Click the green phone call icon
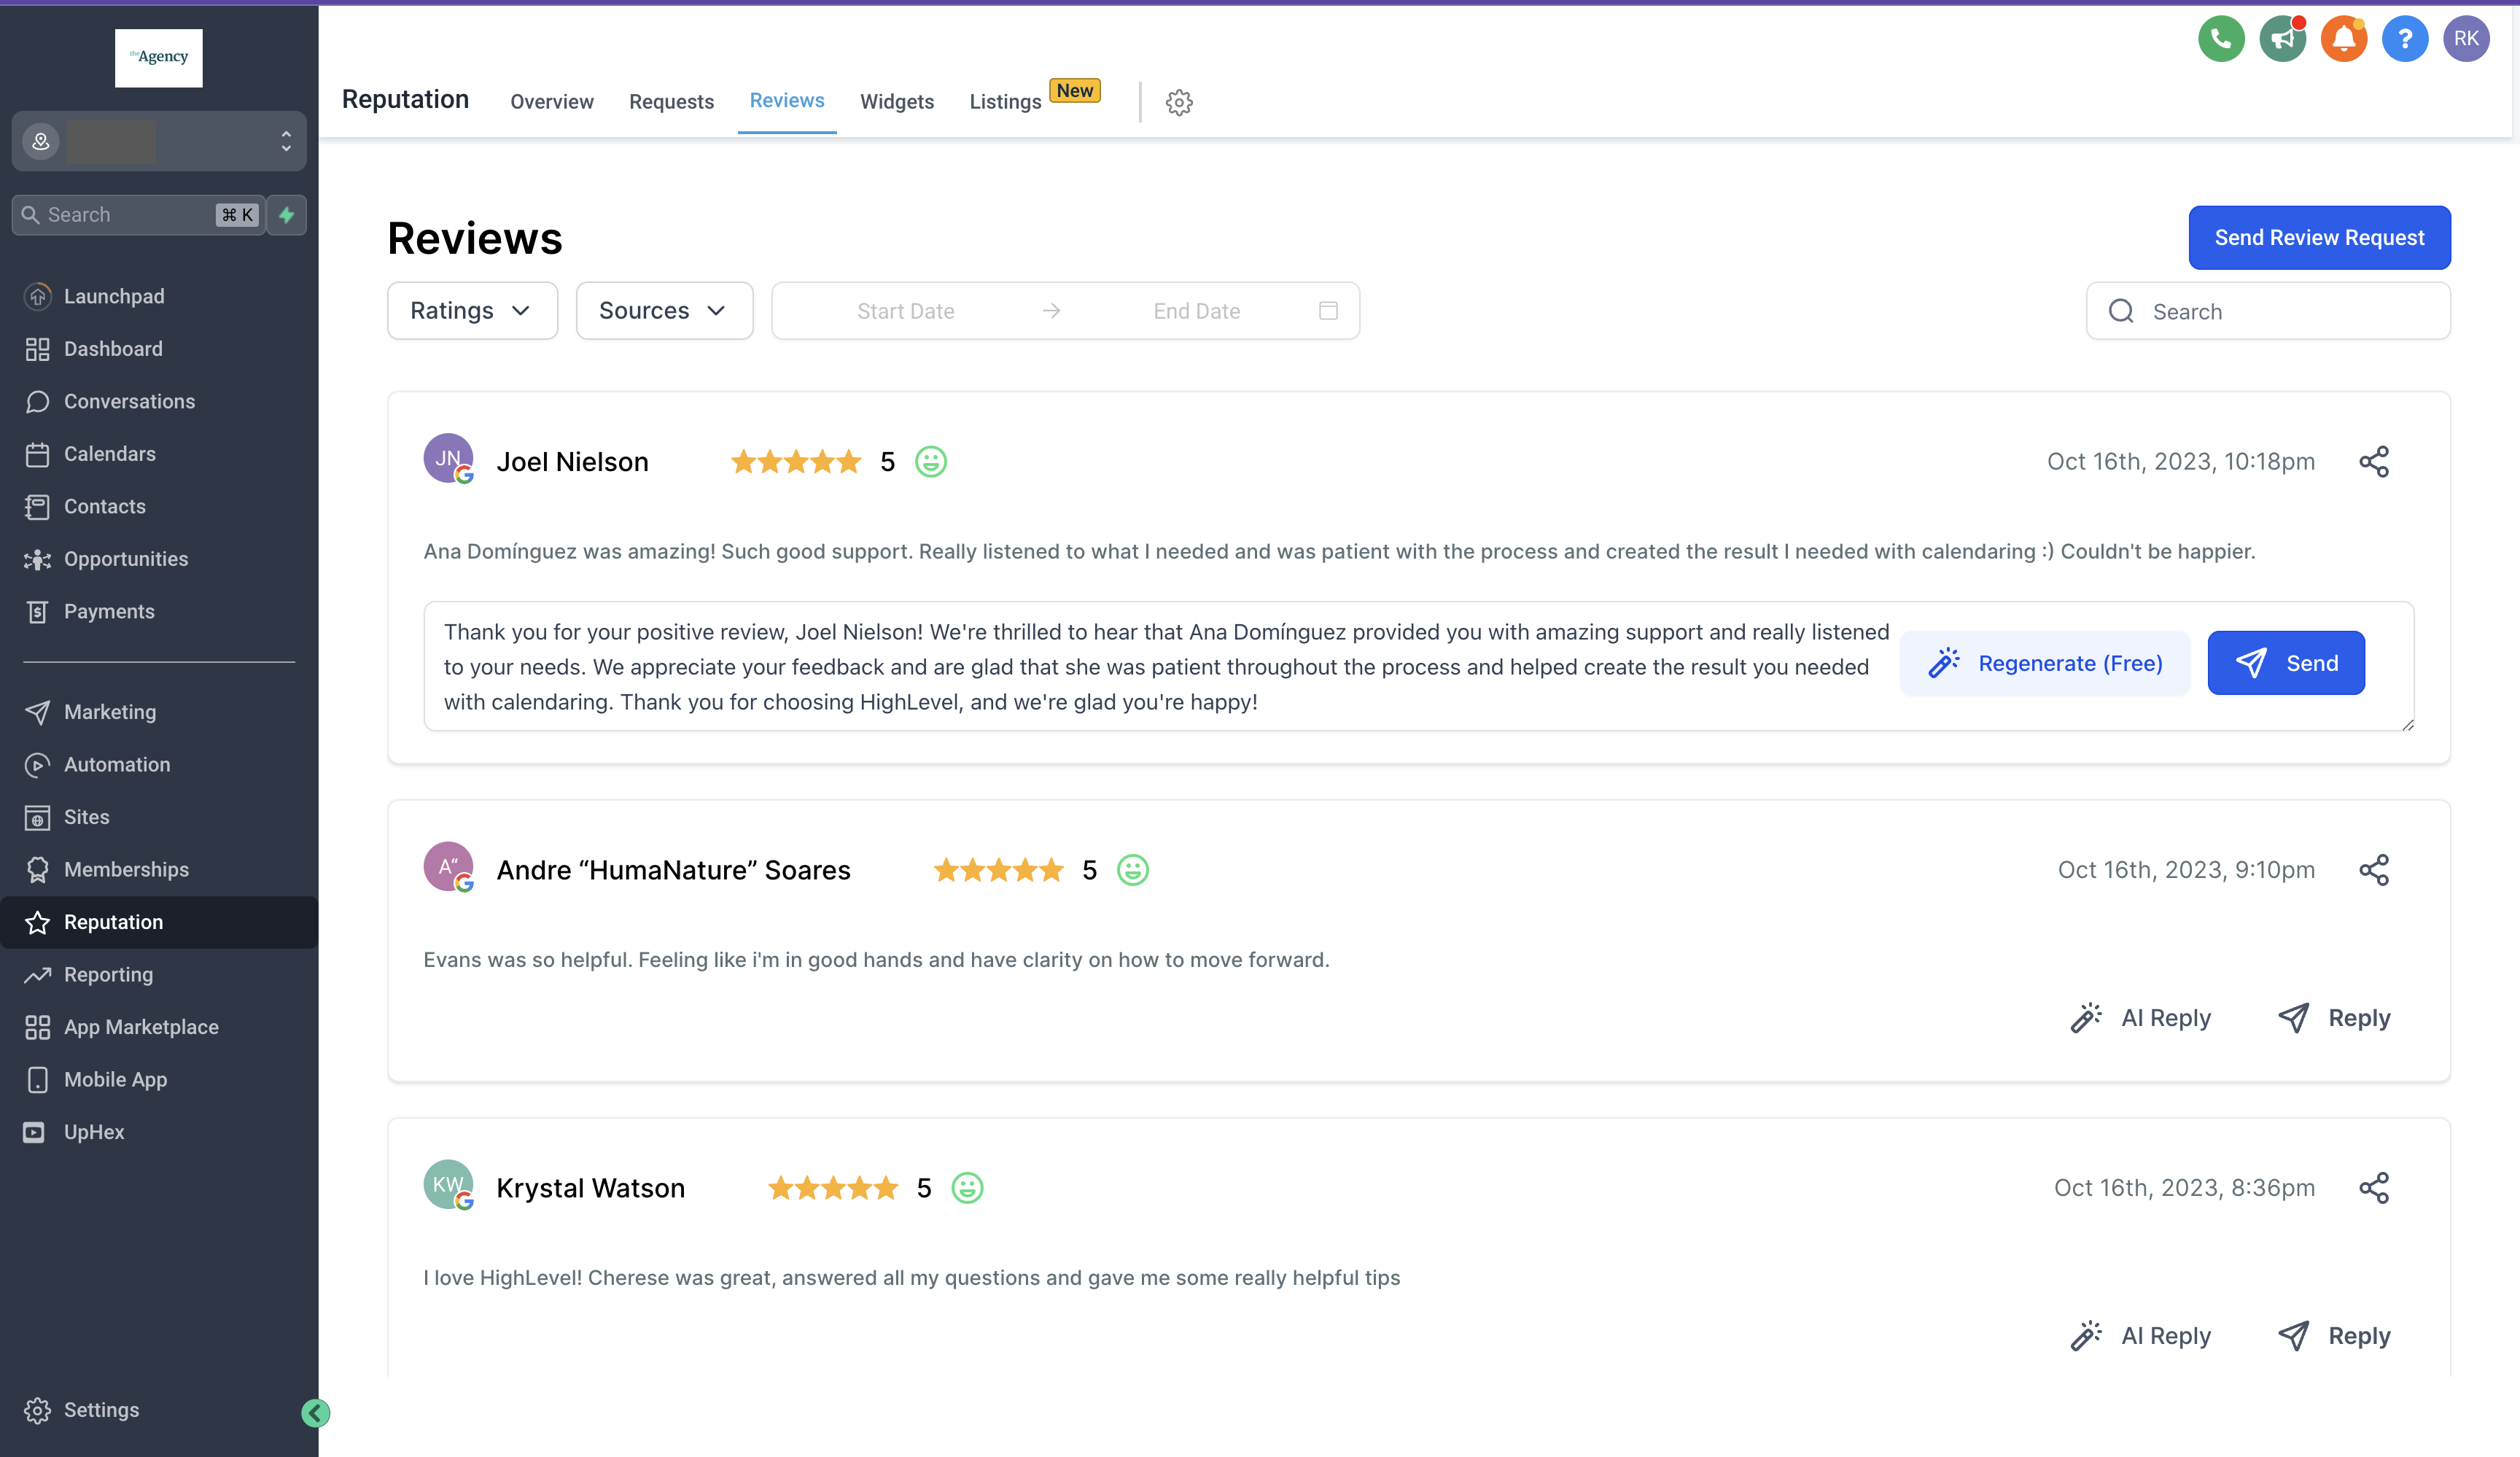This screenshot has height=1457, width=2520. [2220, 39]
